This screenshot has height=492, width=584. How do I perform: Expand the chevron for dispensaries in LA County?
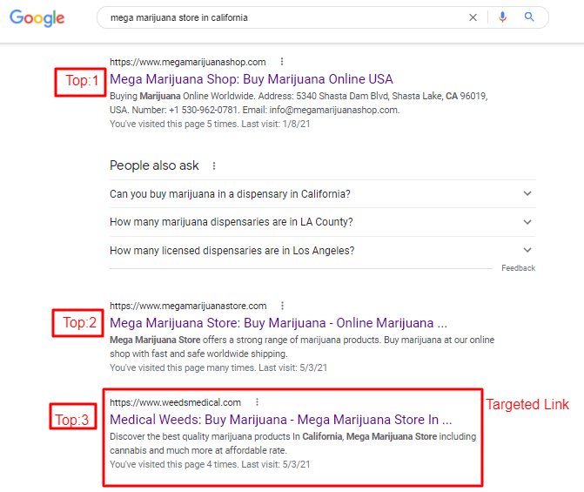tap(527, 222)
